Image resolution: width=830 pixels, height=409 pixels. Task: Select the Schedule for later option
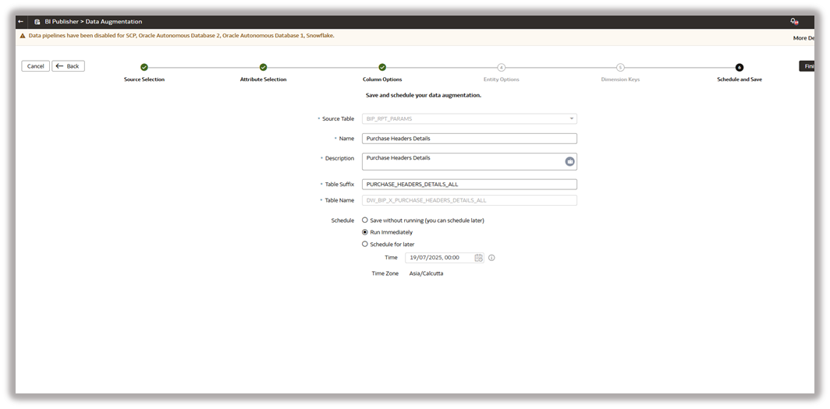tap(365, 244)
